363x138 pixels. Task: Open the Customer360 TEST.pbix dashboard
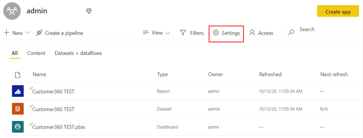point(59,127)
